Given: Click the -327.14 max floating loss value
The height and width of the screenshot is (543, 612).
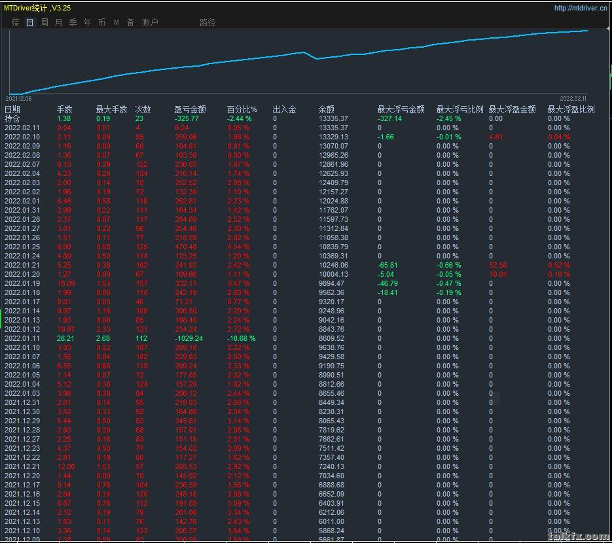Looking at the screenshot, I should (x=390, y=118).
